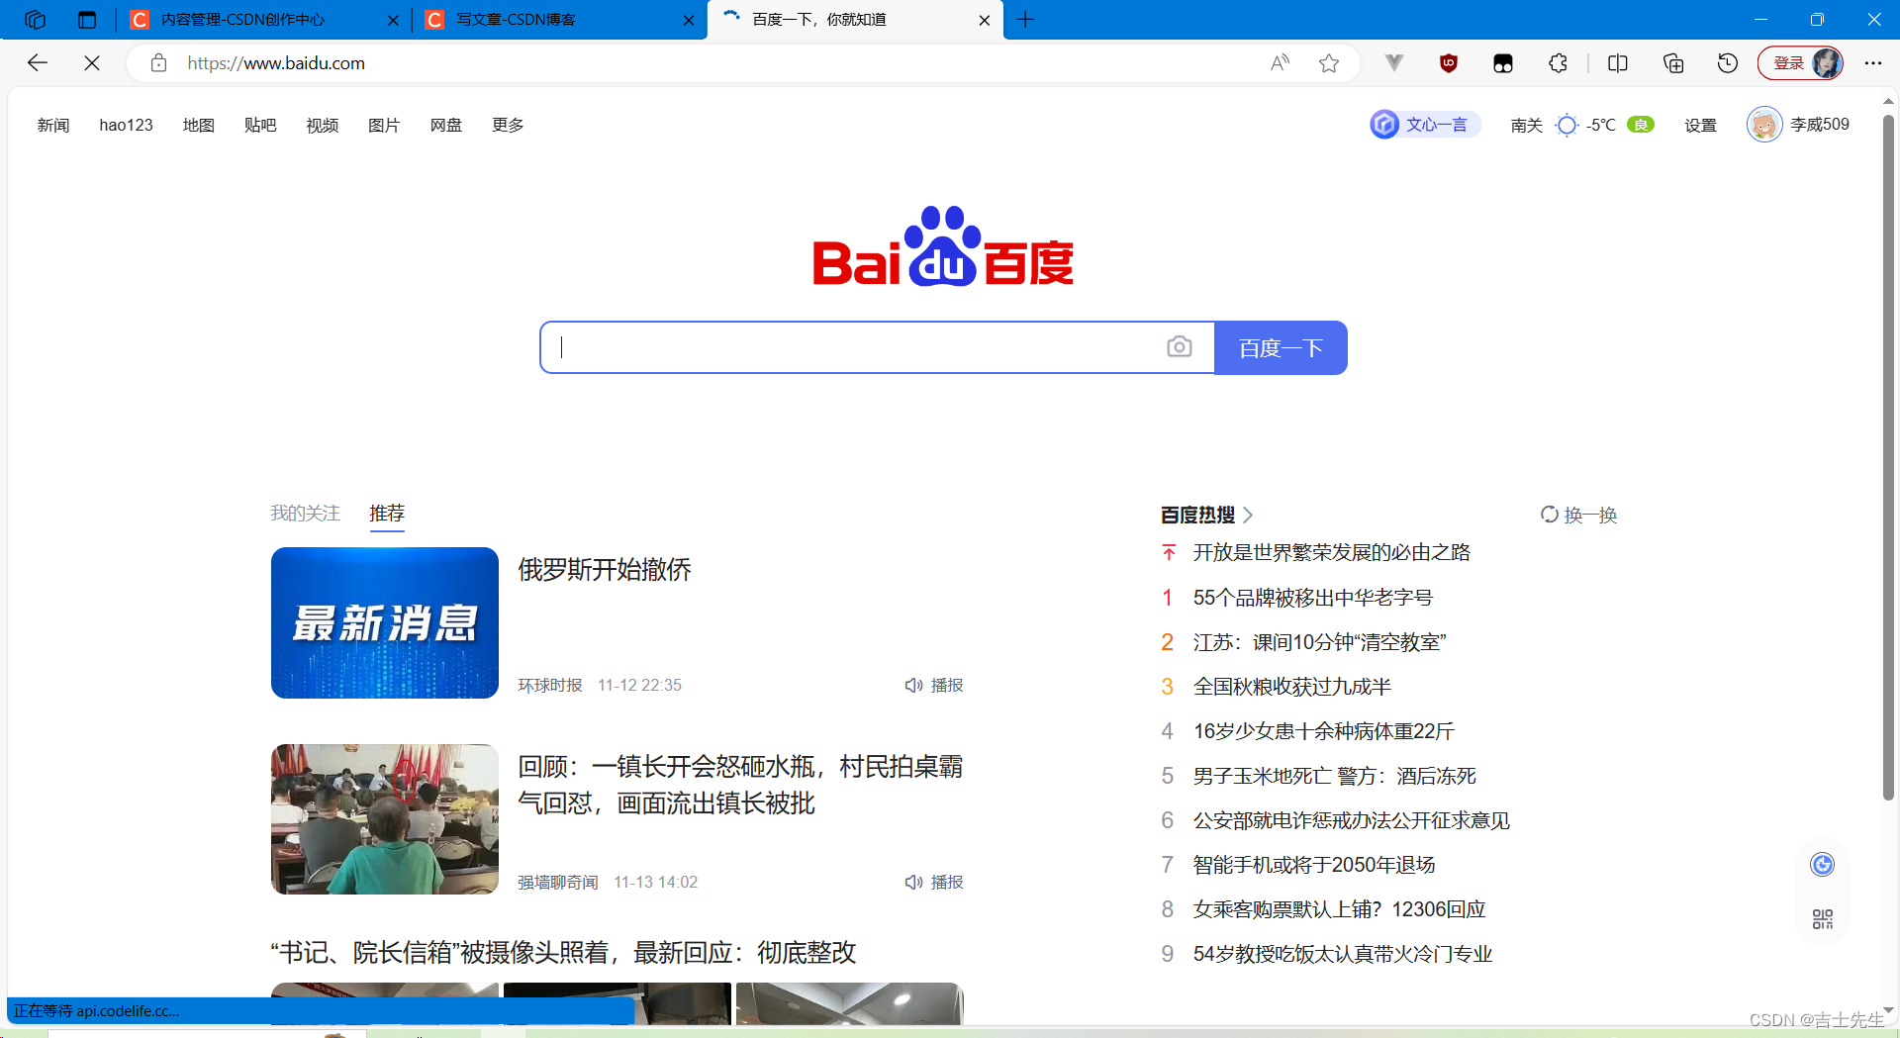
Task: Show the QR code floating icon
Action: click(1822, 919)
